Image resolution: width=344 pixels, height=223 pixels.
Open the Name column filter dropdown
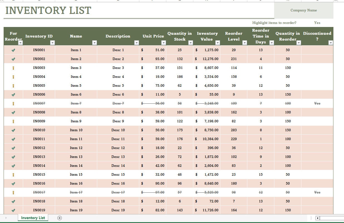pyautogui.click(x=95, y=43)
